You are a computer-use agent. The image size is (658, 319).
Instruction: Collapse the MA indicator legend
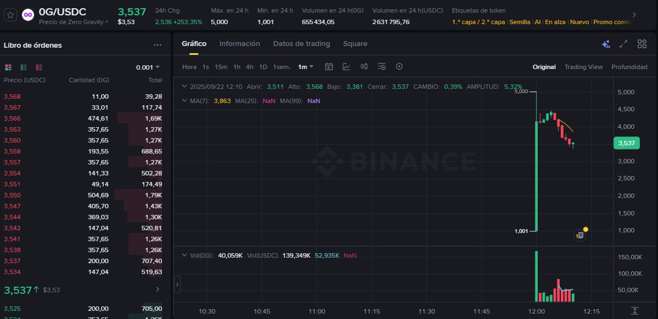(184, 100)
